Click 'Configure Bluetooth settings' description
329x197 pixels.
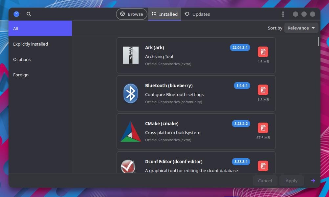(x=174, y=94)
